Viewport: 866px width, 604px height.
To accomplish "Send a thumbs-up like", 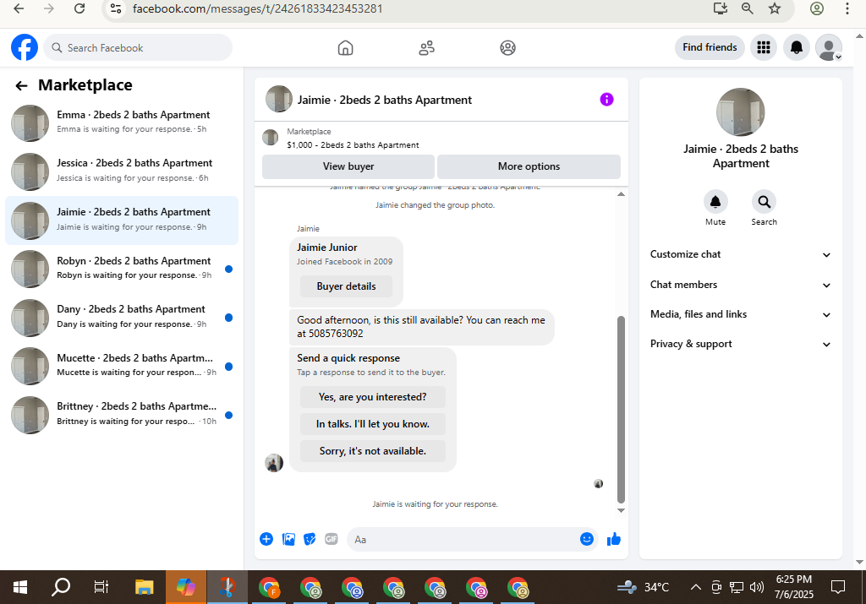I will click(x=614, y=539).
